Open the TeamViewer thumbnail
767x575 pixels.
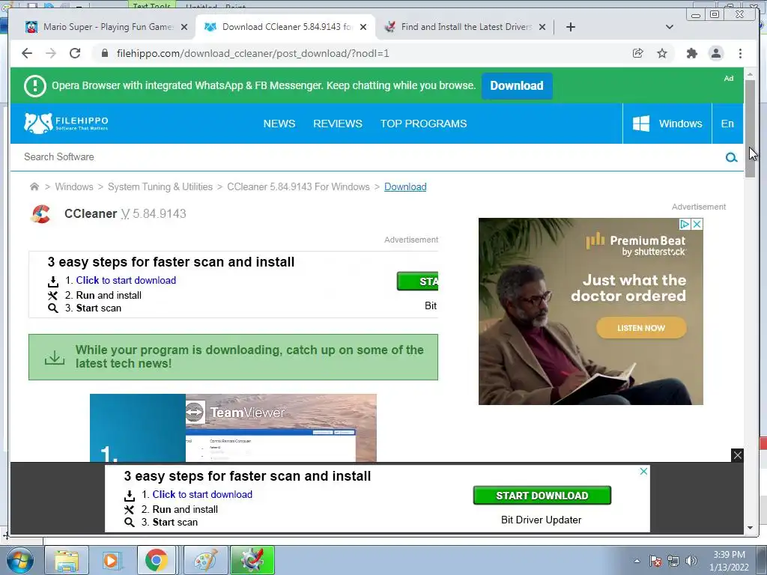point(234,428)
